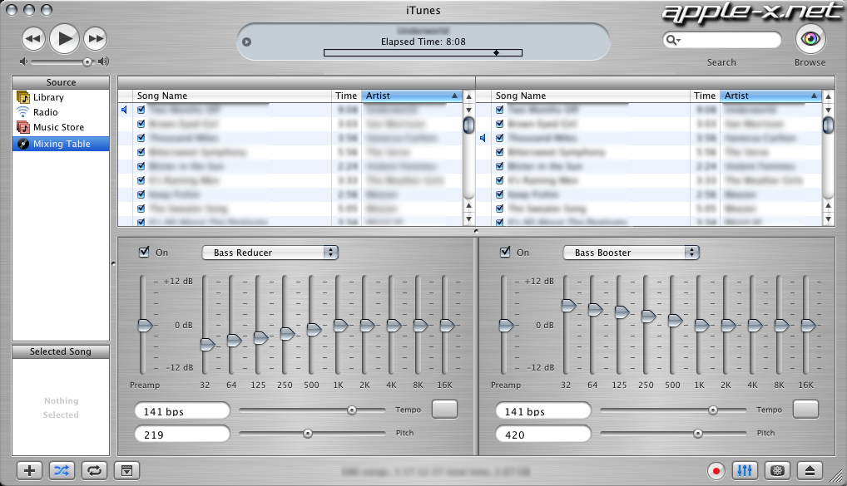Toggle the On checkbox for Bass Reducer deck
The image size is (847, 486).
click(x=144, y=252)
